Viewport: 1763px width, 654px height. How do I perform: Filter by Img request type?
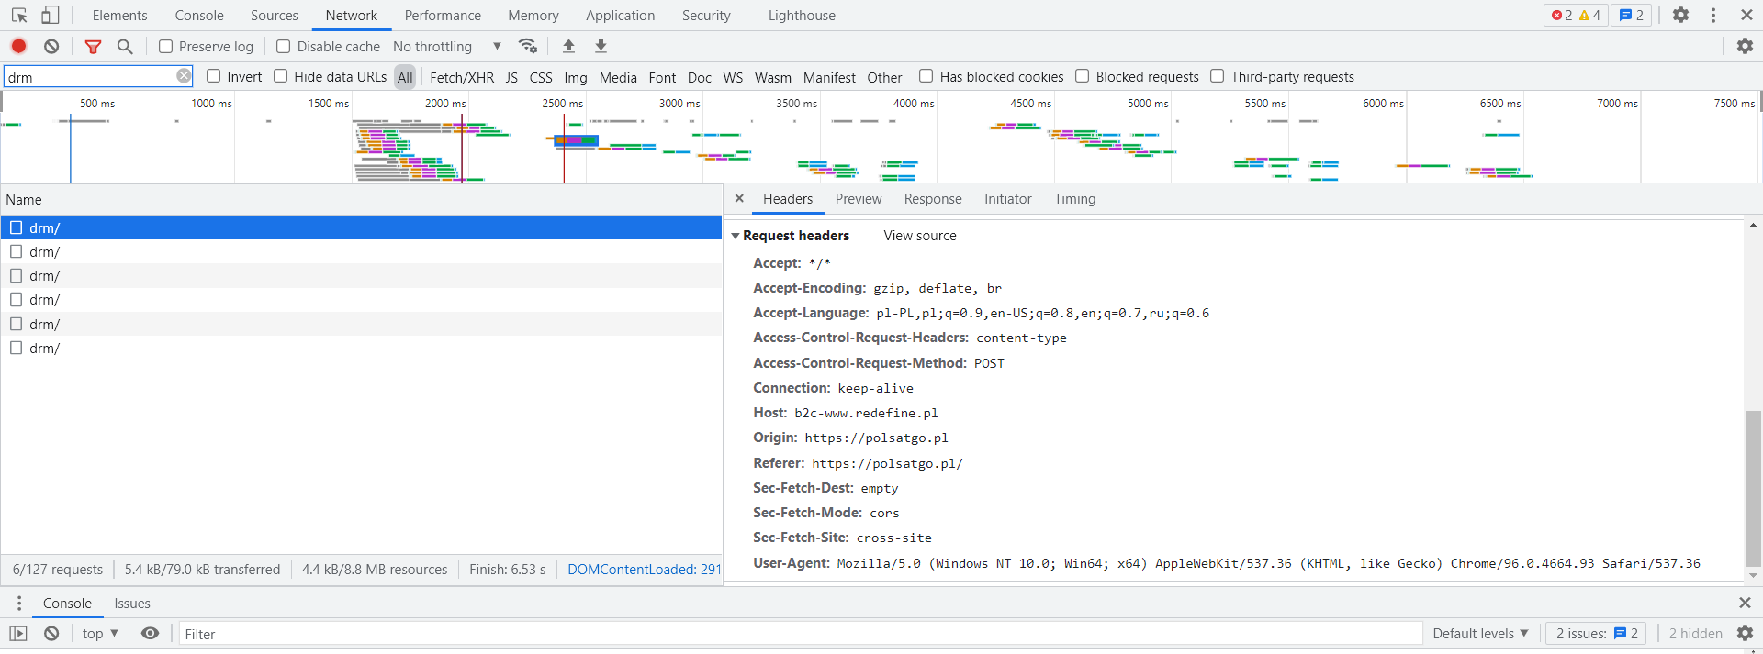click(576, 77)
